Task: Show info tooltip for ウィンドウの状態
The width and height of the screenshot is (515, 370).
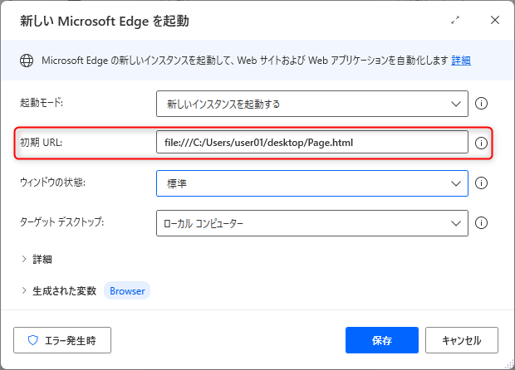Action: click(481, 183)
